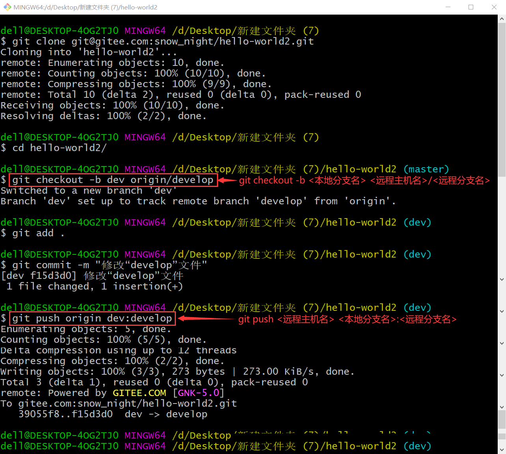Click the "(master)" branch indicator
506x454 pixels.
point(426,169)
